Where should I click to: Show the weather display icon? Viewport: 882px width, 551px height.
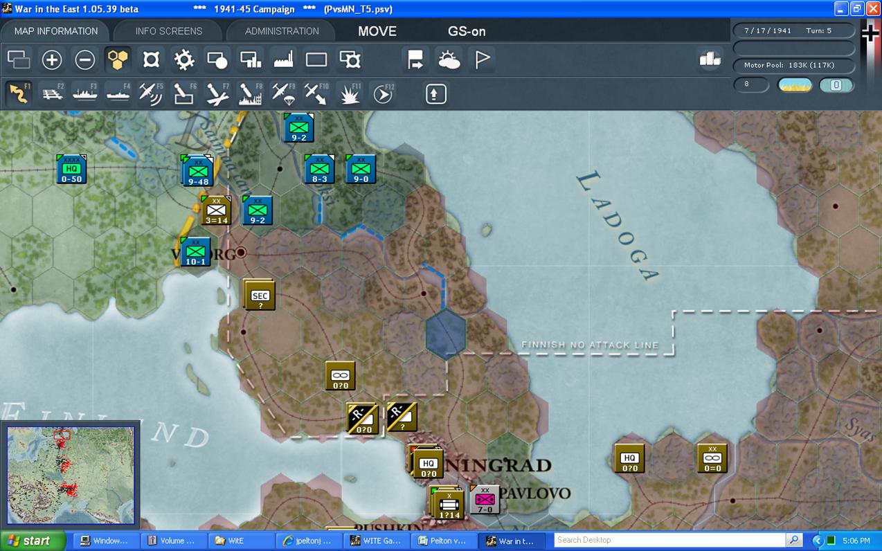click(449, 60)
